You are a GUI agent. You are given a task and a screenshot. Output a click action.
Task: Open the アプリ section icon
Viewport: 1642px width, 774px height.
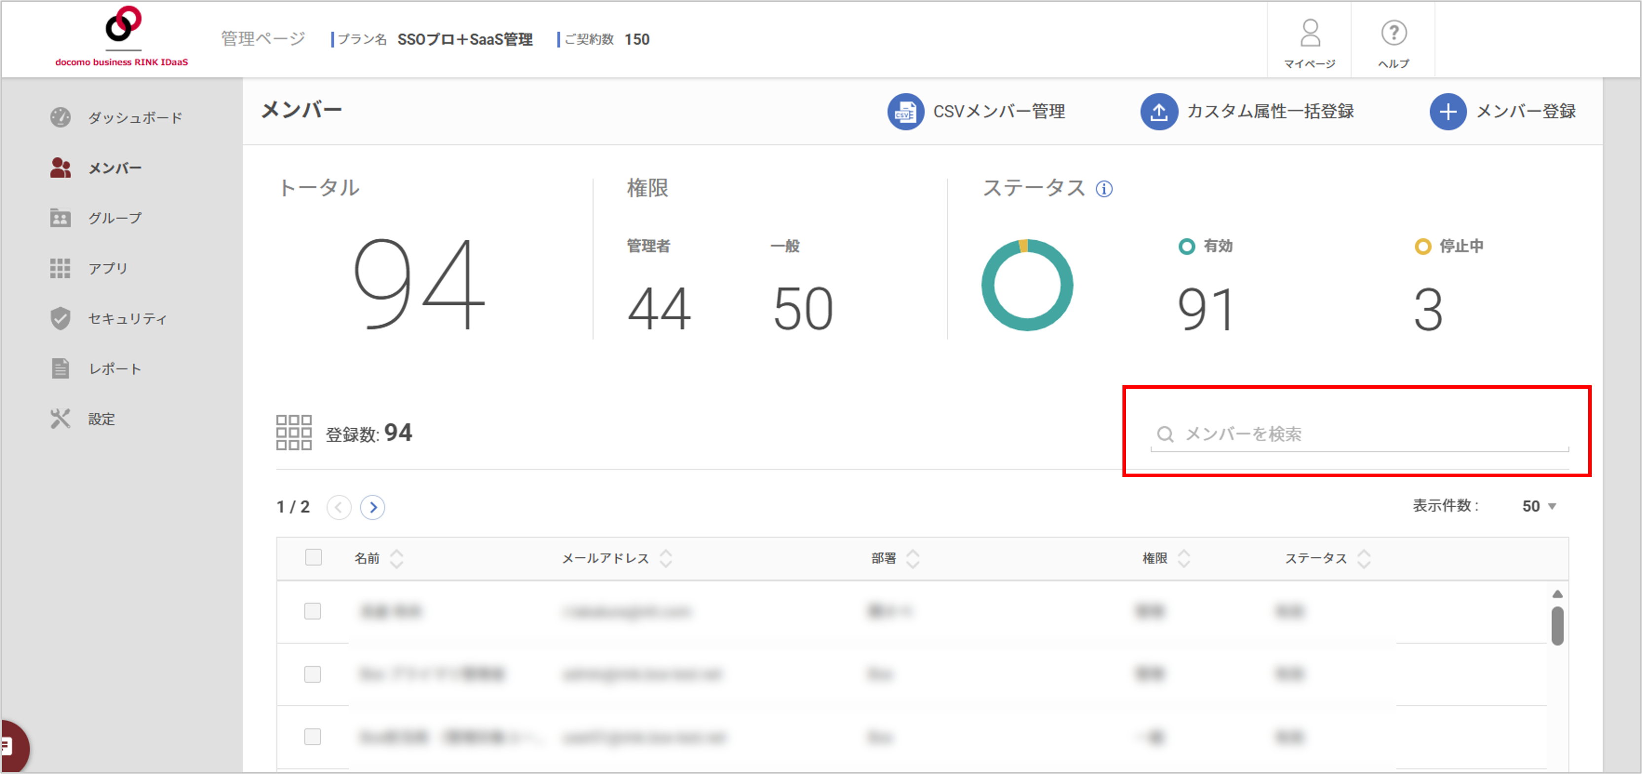(61, 268)
